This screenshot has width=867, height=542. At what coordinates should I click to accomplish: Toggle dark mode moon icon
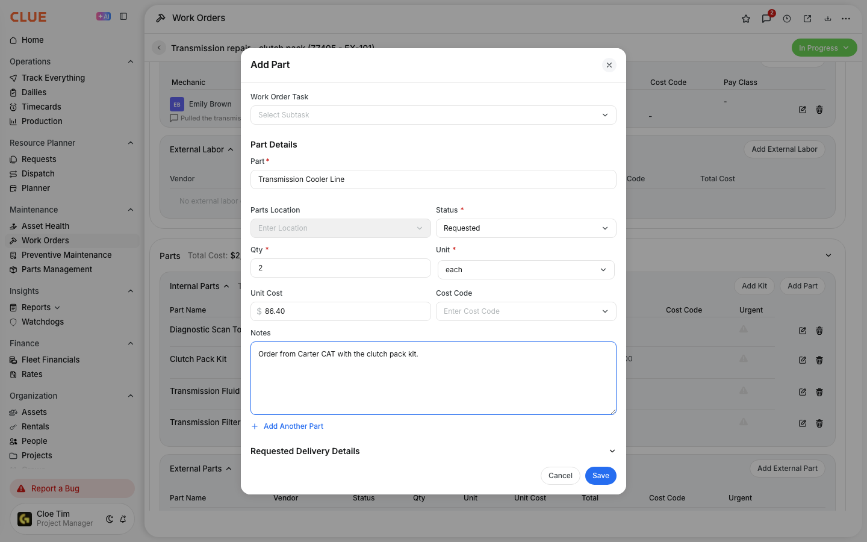tap(110, 519)
